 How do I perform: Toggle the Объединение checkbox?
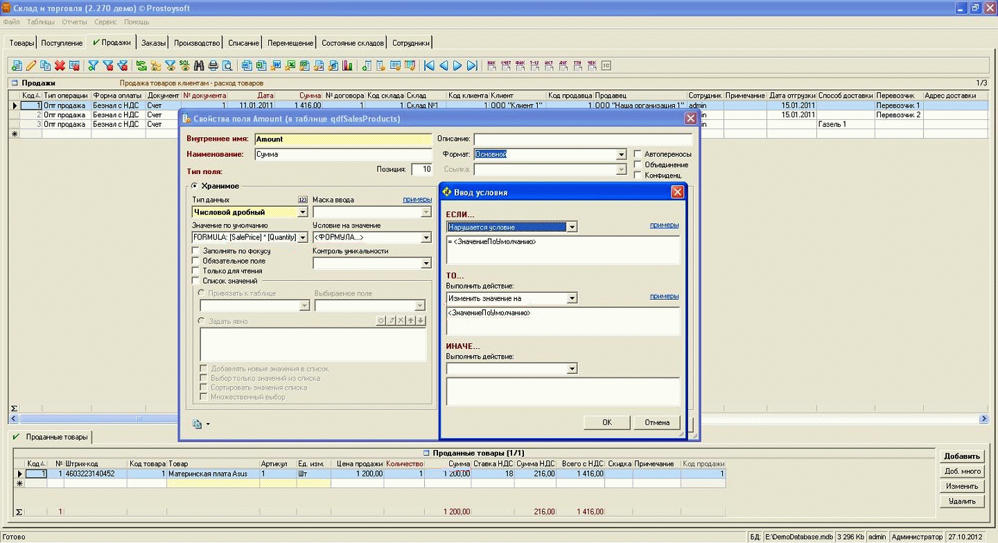coord(638,164)
